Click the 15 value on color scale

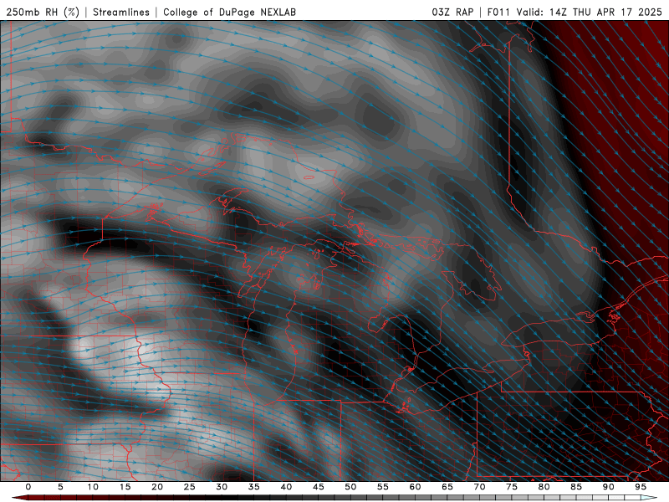click(125, 487)
